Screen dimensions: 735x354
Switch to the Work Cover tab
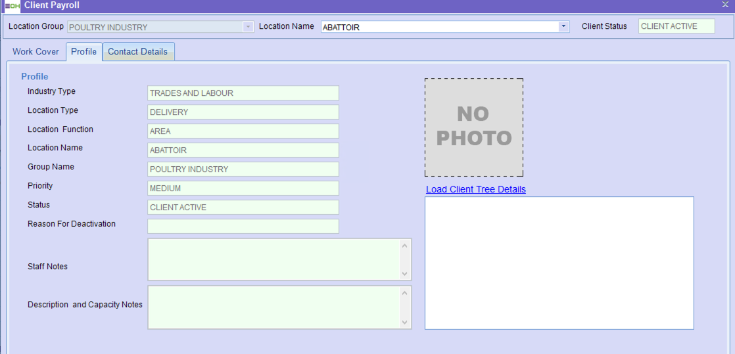[x=36, y=52]
